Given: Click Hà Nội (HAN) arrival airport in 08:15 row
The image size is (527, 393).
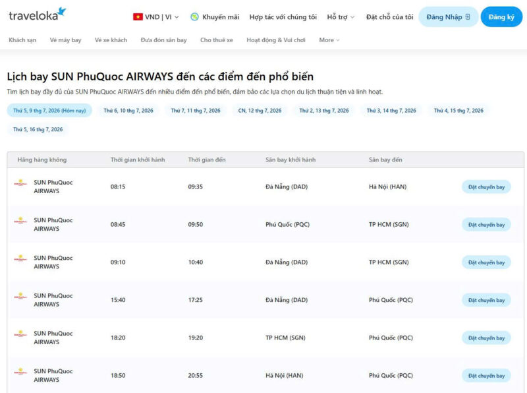Looking at the screenshot, I should pyautogui.click(x=387, y=187).
